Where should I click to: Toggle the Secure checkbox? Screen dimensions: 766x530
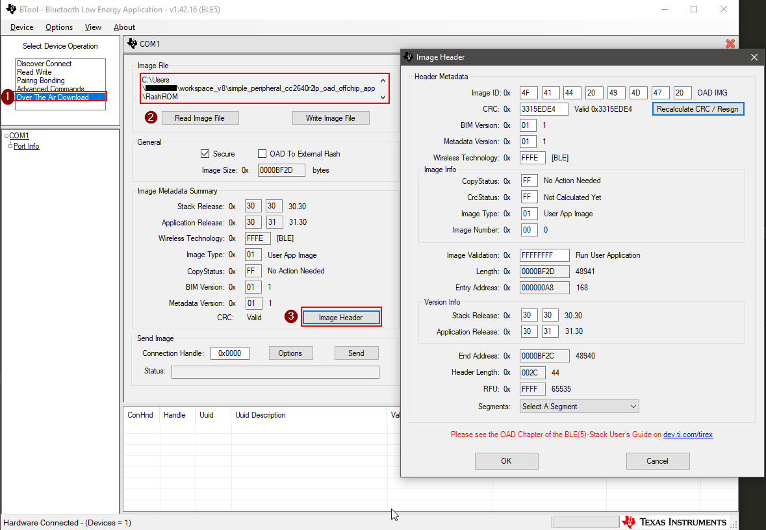pos(205,154)
